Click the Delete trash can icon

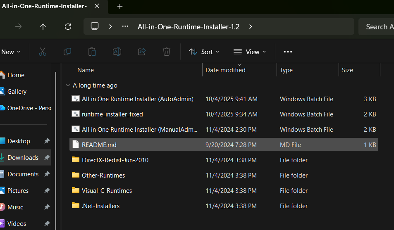(x=166, y=52)
